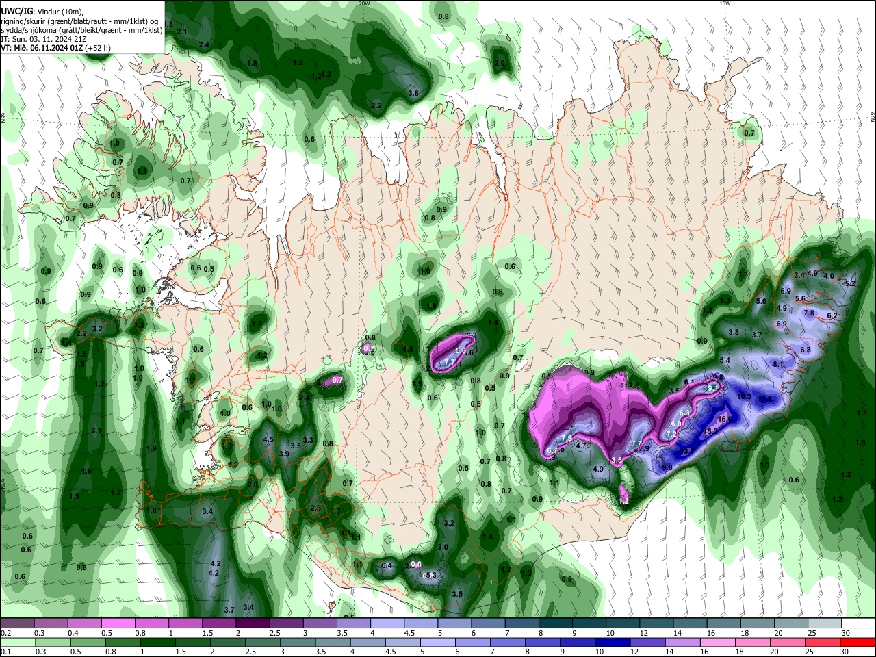Click the initial time 'IT: Sun. 03. 11. 2024 21Z'

(44, 39)
